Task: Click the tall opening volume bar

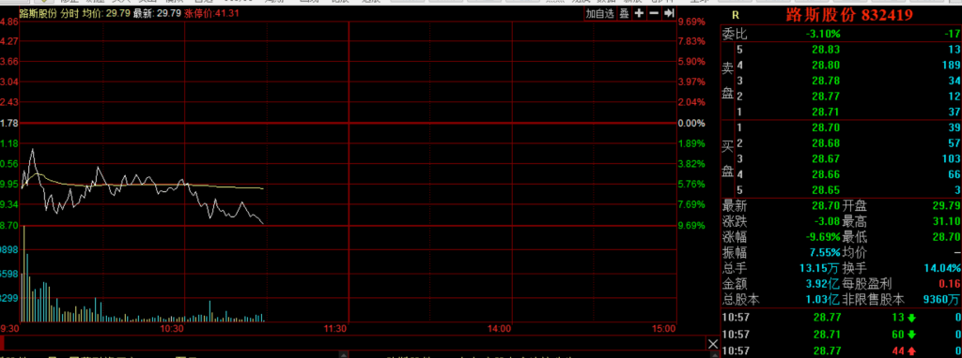Action: 23,274
